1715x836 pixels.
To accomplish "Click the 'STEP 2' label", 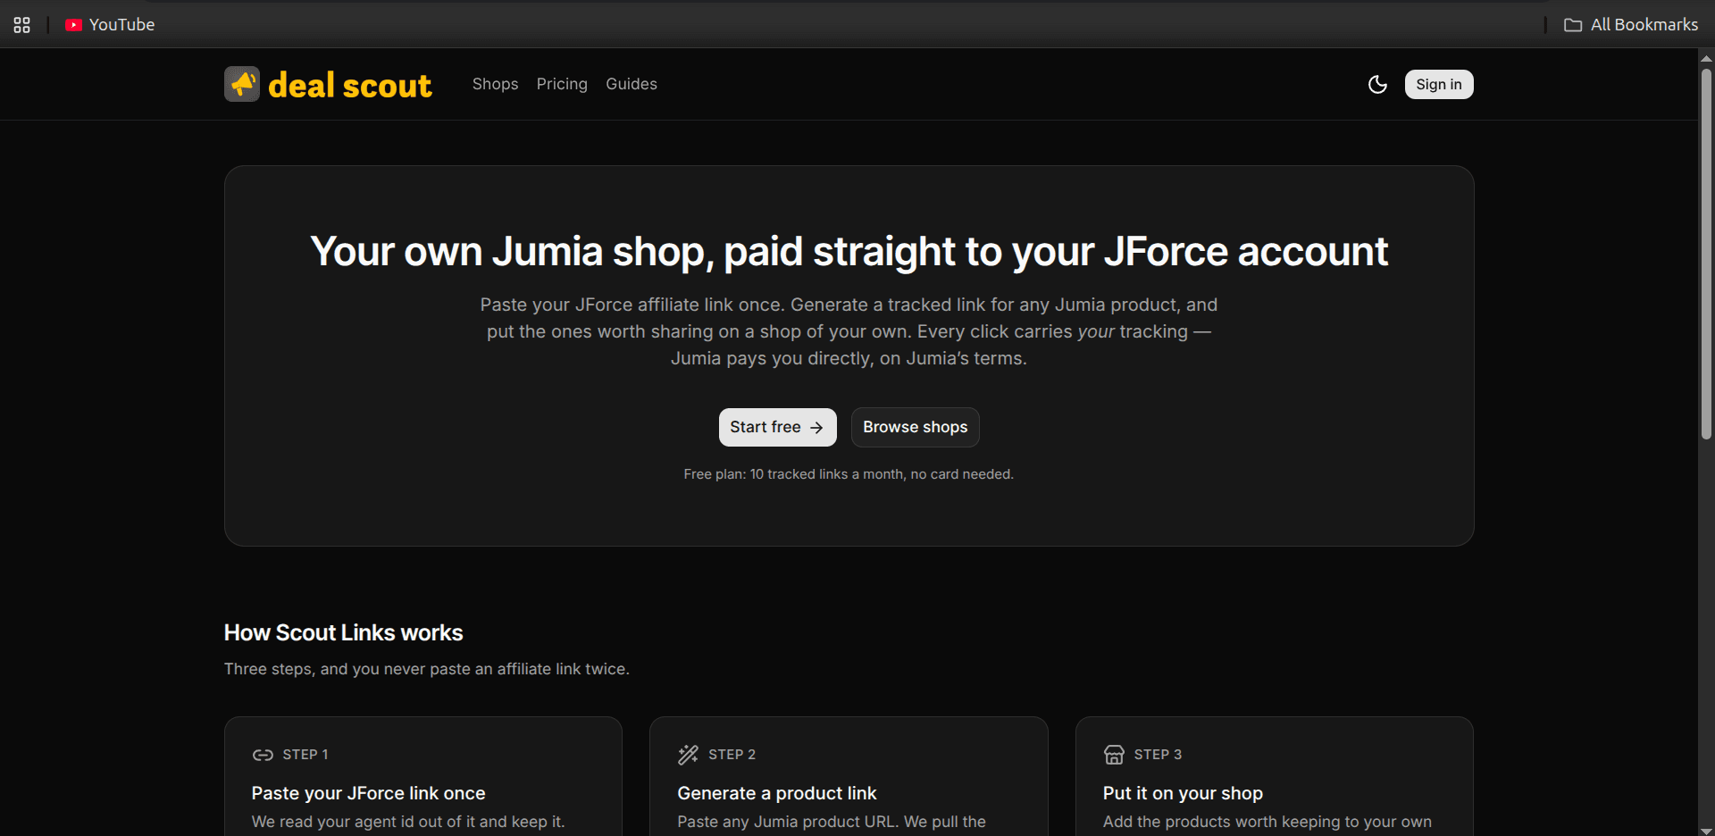I will point(732,755).
